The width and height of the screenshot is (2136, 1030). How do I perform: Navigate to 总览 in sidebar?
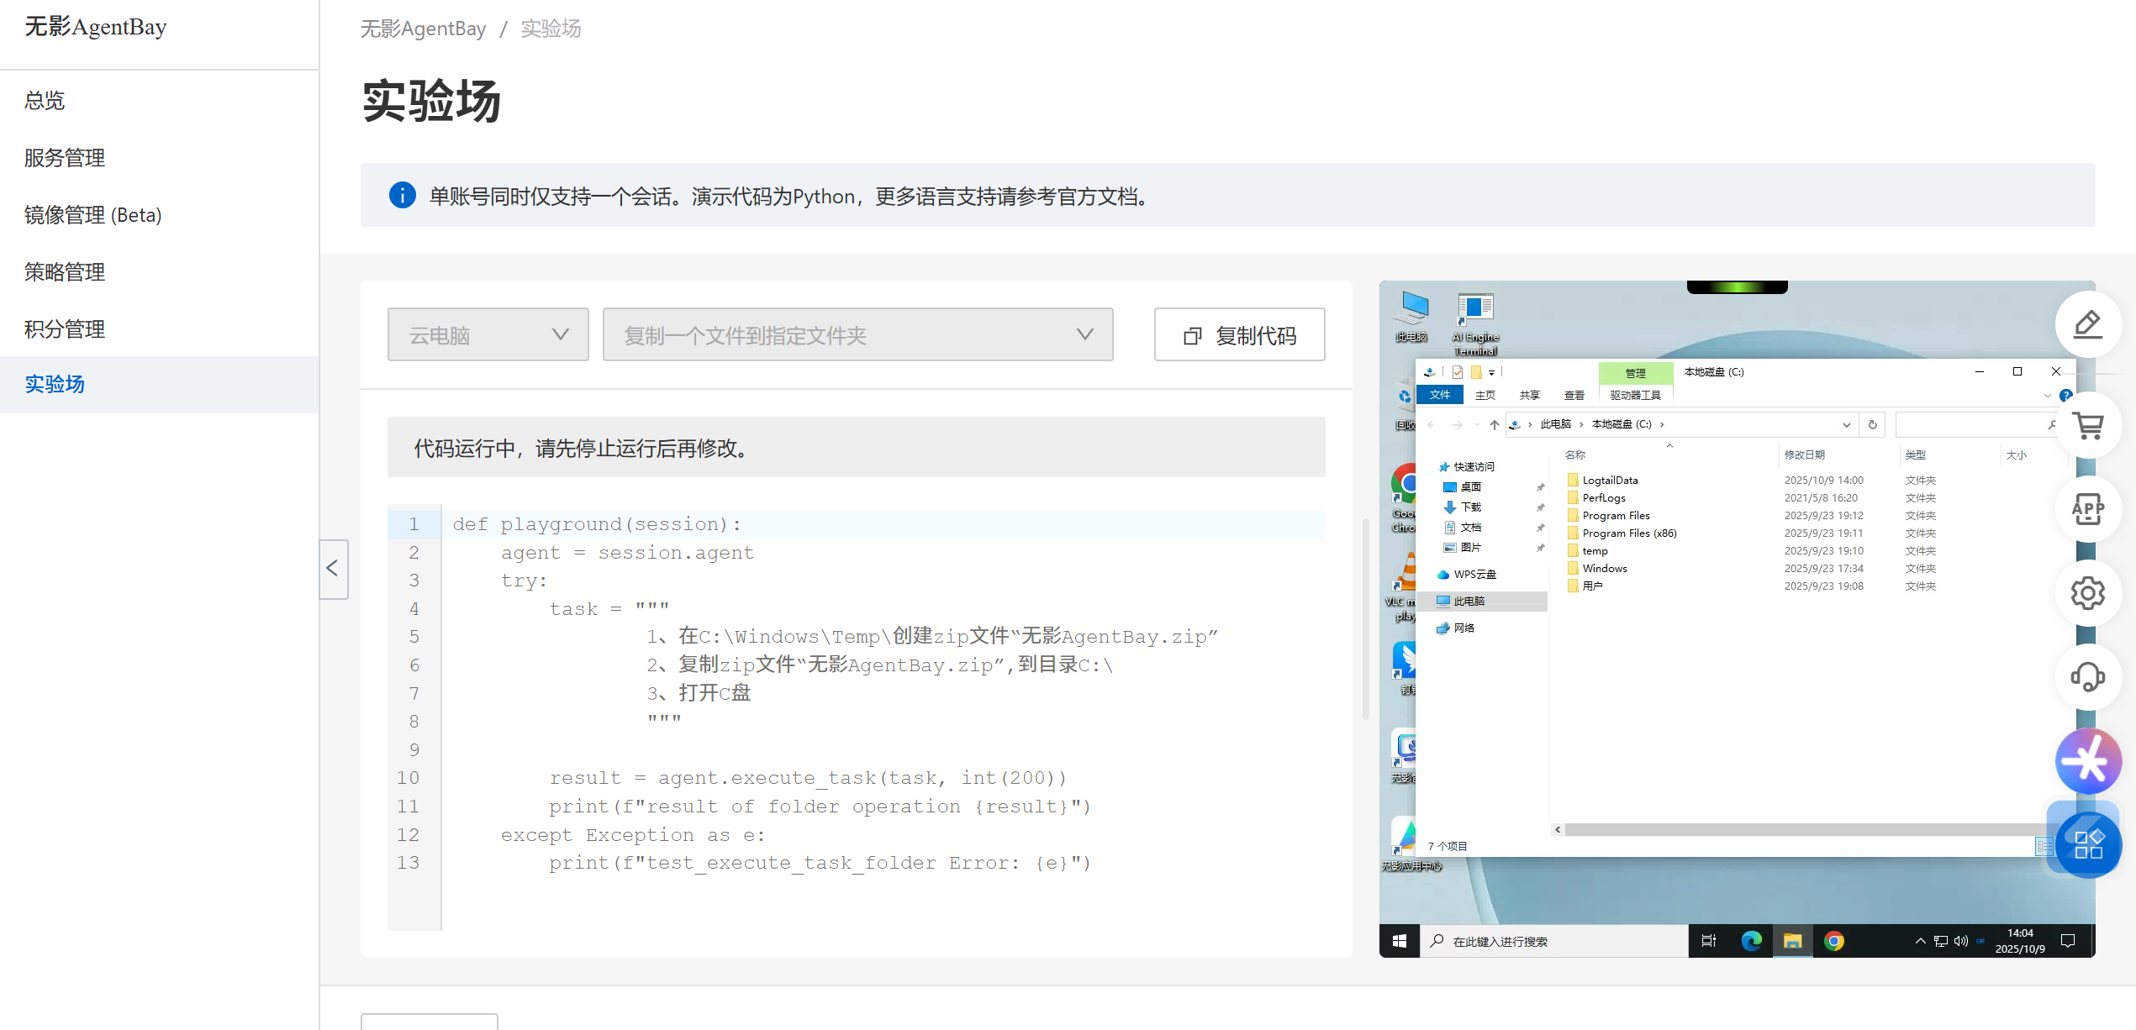coord(45,101)
